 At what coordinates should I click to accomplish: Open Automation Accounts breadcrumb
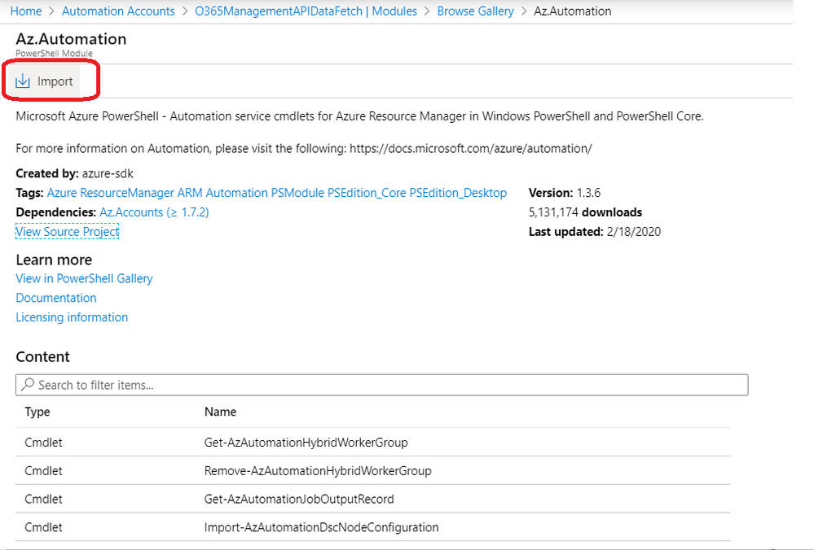(118, 11)
